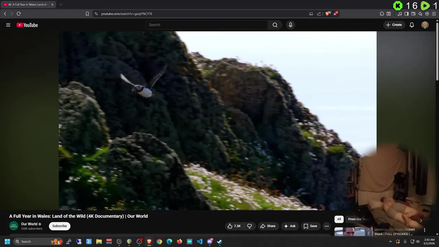Open YouTube notifications bell
Viewport: 439px width, 247px height.
coord(412,25)
